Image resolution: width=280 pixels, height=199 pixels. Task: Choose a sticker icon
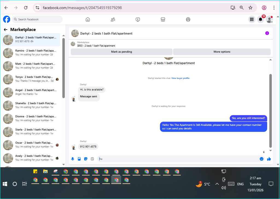tap(86, 159)
